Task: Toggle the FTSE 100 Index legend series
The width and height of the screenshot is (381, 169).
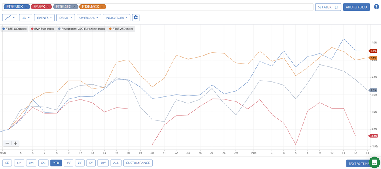Action: (16, 29)
